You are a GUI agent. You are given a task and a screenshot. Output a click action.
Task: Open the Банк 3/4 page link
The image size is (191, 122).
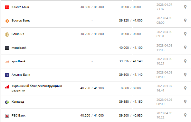(x=18, y=34)
